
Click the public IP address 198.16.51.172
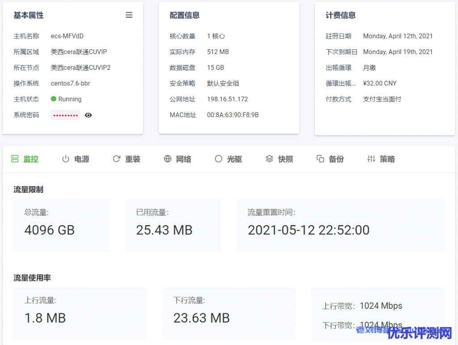point(227,99)
